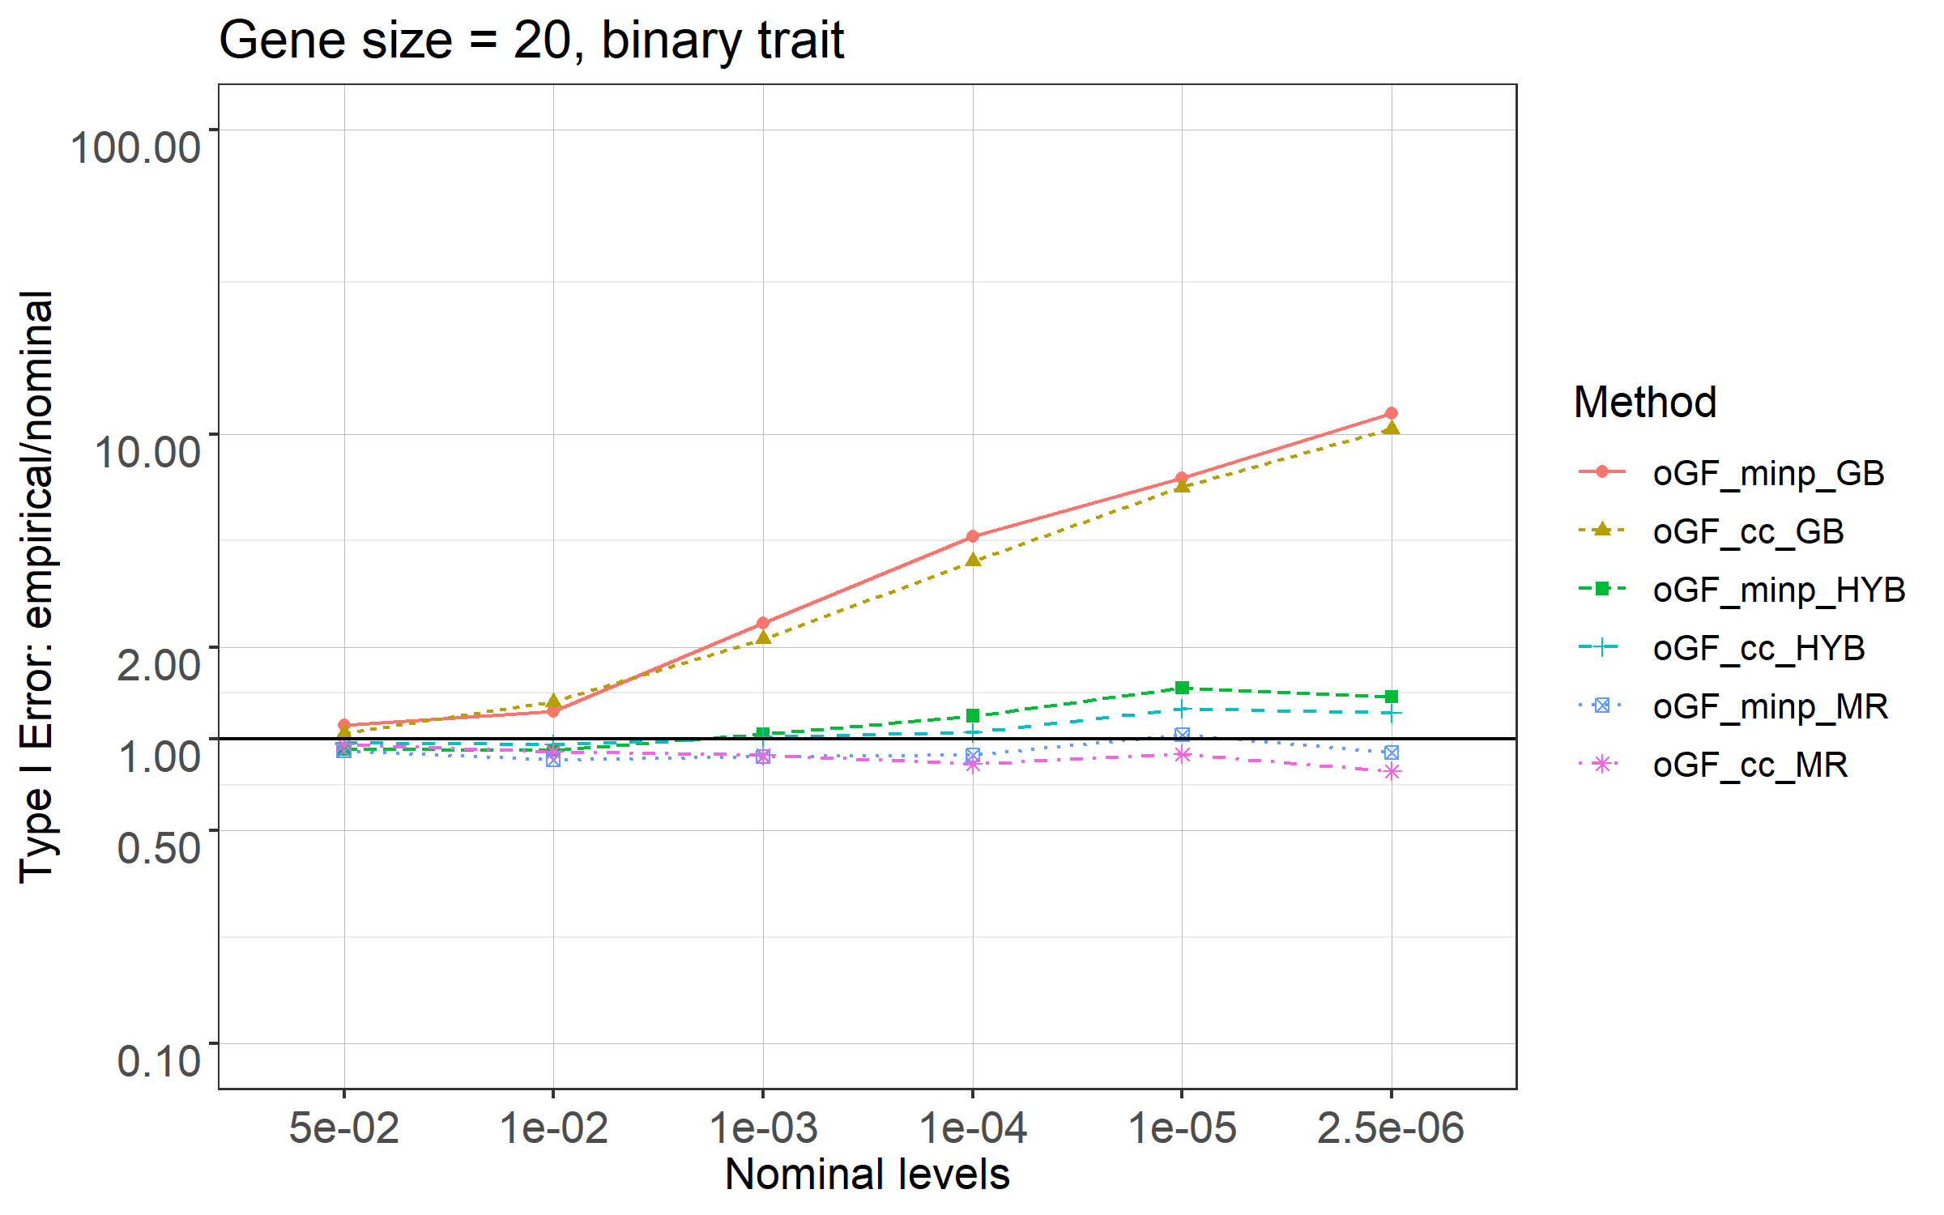Click the blue oGF_minp_MR box at 2.5e-06
Viewport: 1944px width, 1215px height.
(x=1391, y=752)
